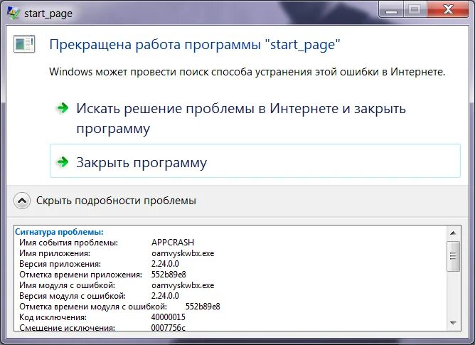Click oamvyskwbx.exe in the application name row
Viewport: 475px width, 345px height.
tap(183, 253)
